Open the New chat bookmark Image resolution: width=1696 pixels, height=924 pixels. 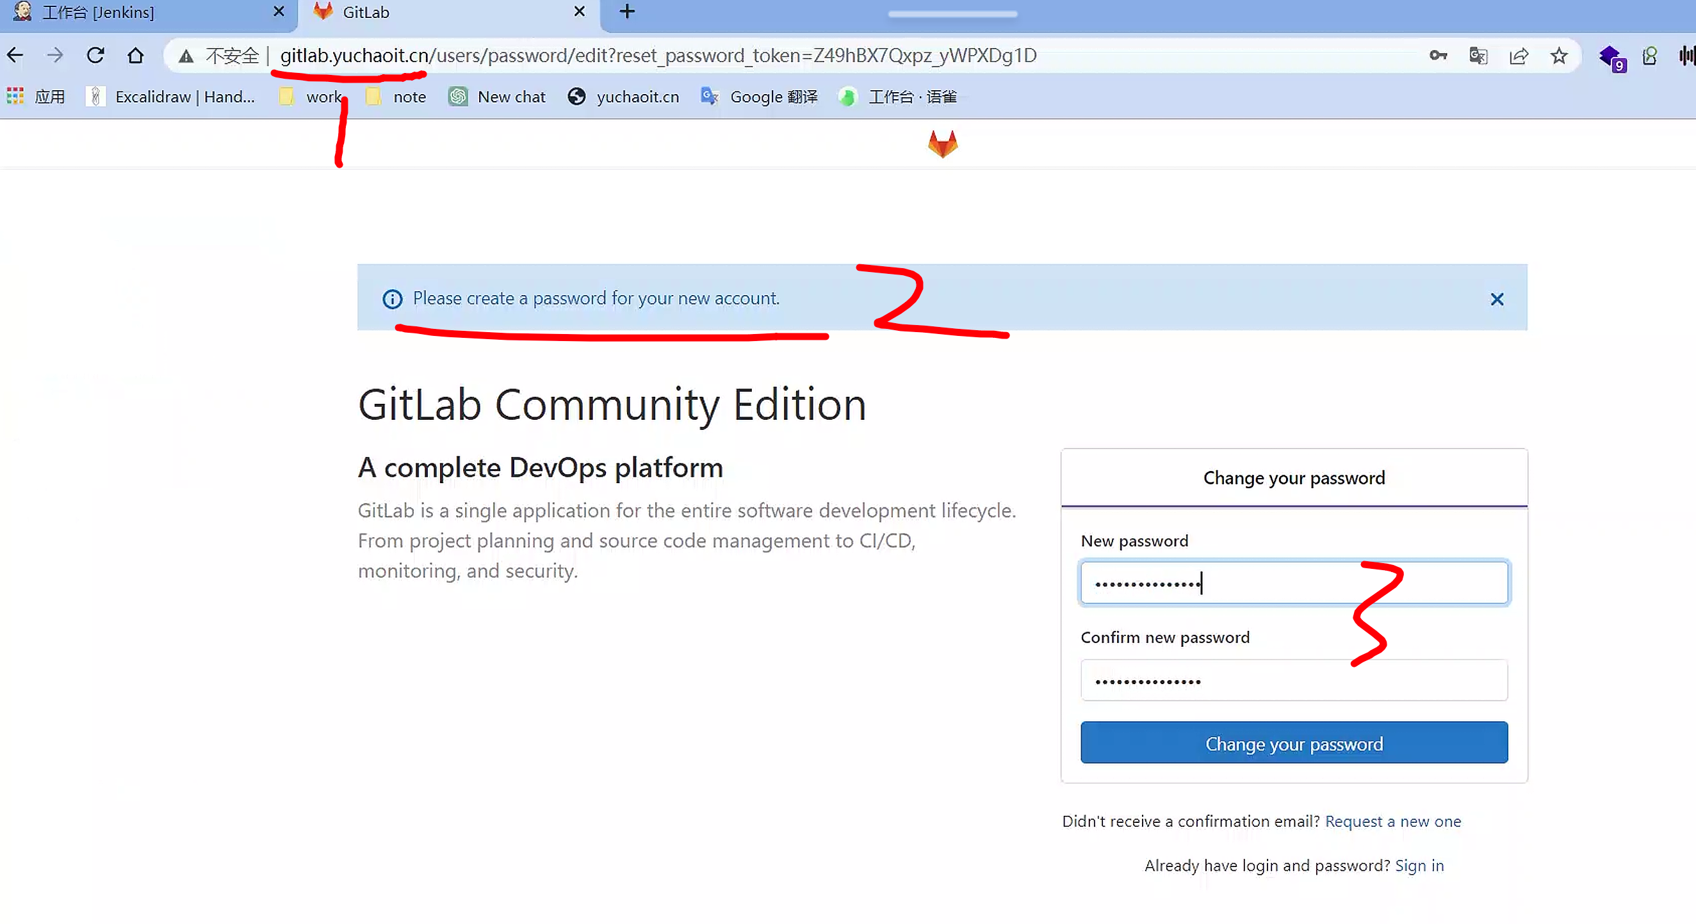point(497,97)
